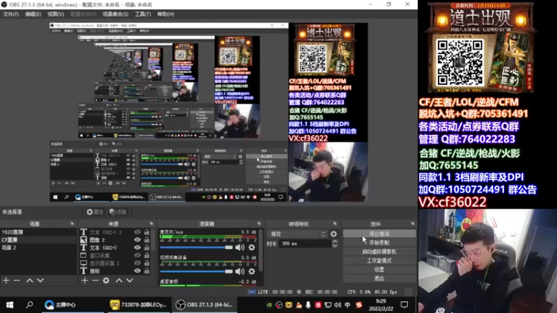This screenshot has height=313, width=557.
Task: Float the 转场特效 dock panel
Action: pyautogui.click(x=335, y=224)
